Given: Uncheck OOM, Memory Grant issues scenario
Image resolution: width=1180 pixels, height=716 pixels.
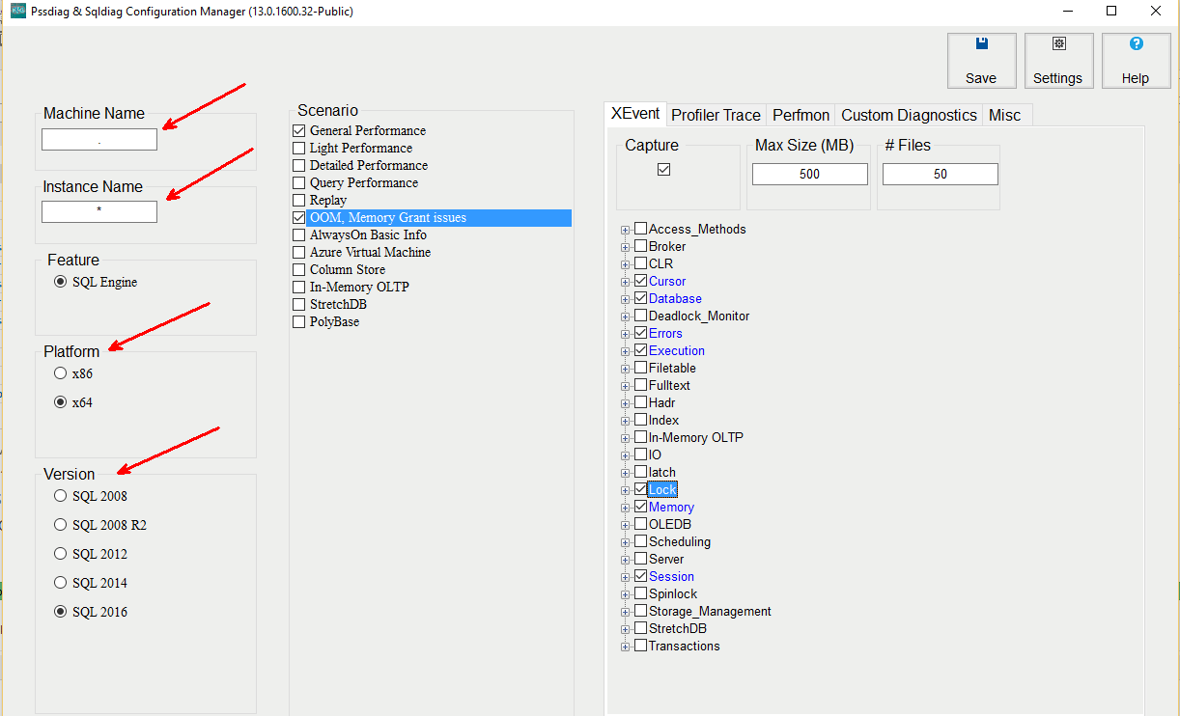Looking at the screenshot, I should tap(298, 217).
